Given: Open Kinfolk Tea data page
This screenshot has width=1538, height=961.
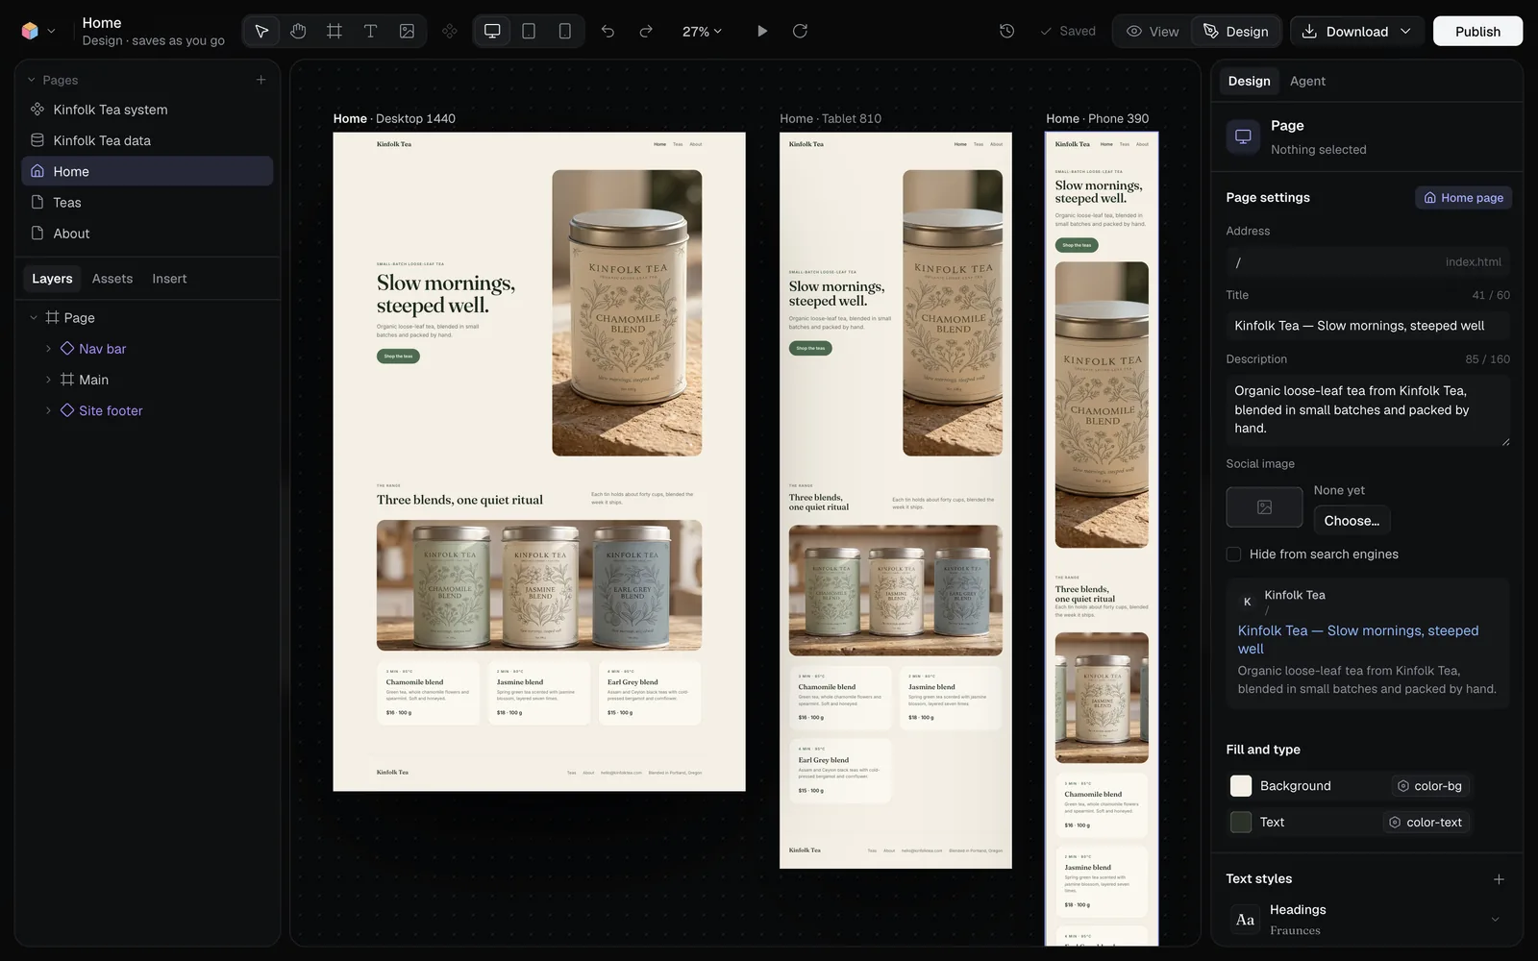Looking at the screenshot, I should pos(147,140).
